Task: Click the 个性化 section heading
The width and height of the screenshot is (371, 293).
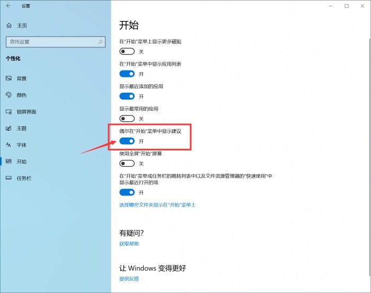Action: [13, 58]
